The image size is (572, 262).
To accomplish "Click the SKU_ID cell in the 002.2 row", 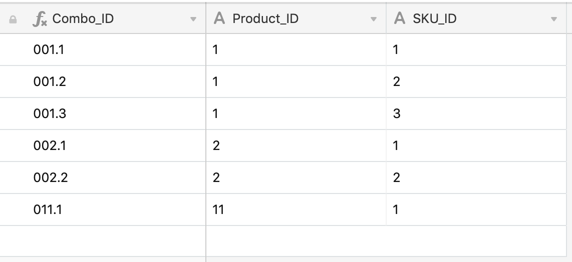I will tap(476, 178).
